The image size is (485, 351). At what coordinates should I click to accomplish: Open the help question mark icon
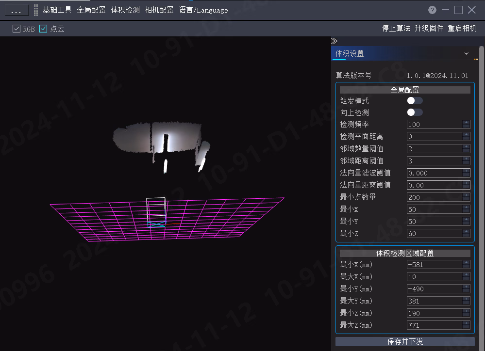click(x=432, y=10)
